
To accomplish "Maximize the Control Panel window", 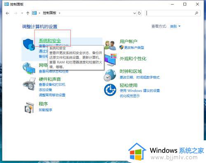I will coord(185,4).
